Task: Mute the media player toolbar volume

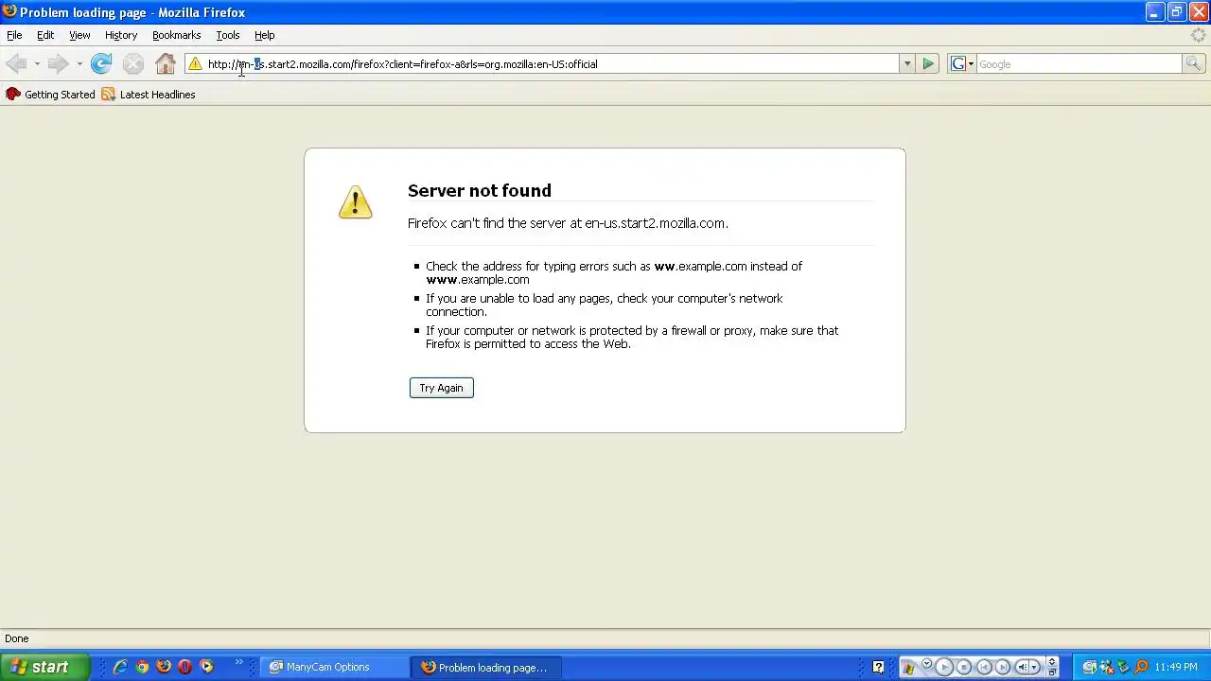Action: 1022,667
